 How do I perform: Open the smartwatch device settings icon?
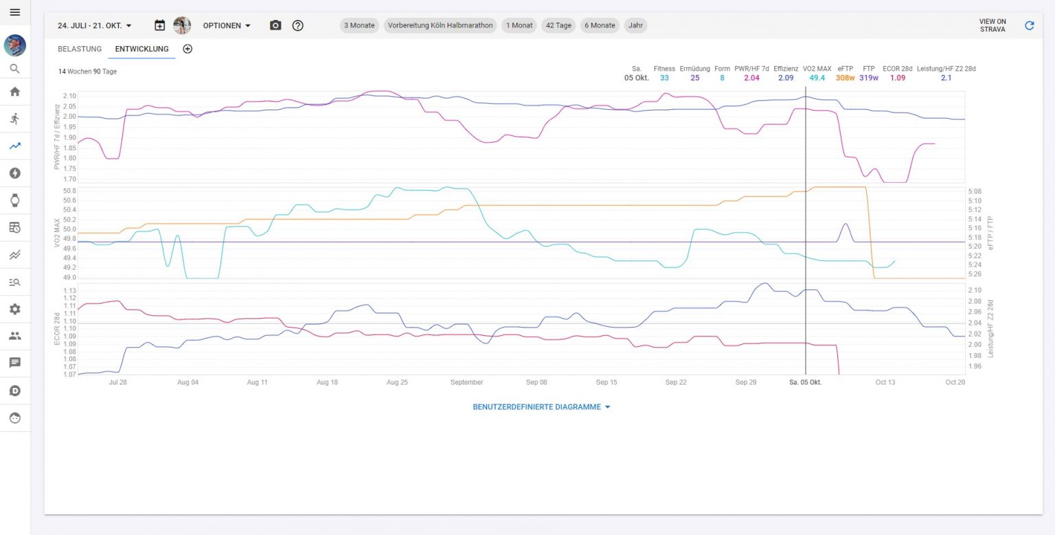[15, 201]
